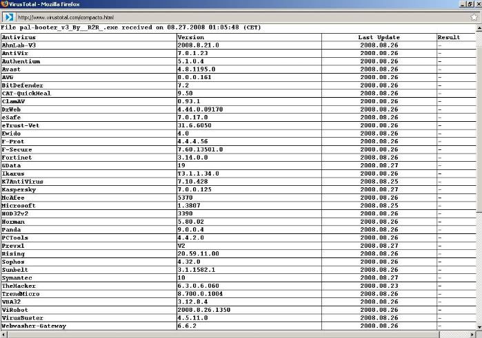Select the McAfee row name
The image size is (482, 338).
point(13,198)
